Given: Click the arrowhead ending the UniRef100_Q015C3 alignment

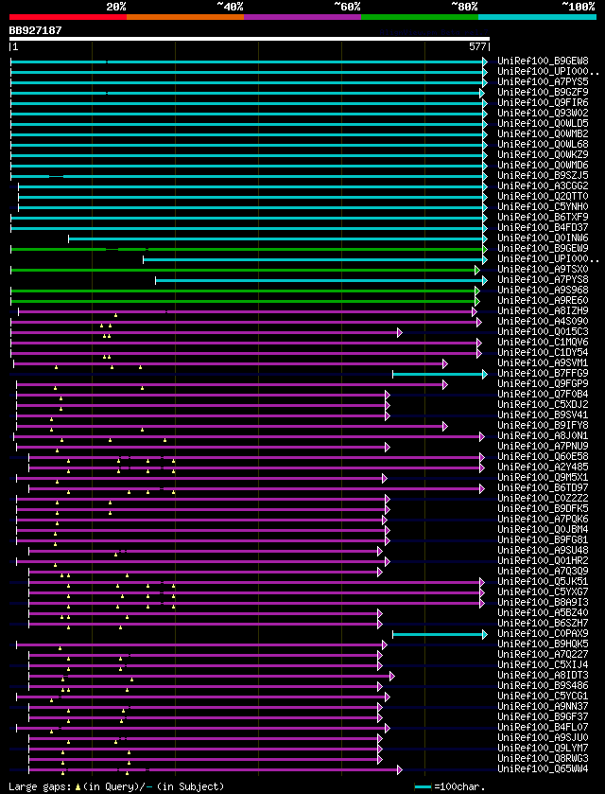Looking at the screenshot, I should click(400, 332).
